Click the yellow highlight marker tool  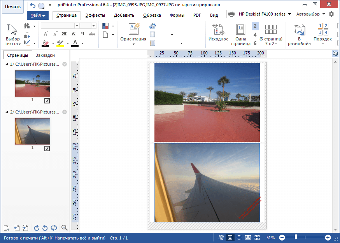(x=60, y=44)
